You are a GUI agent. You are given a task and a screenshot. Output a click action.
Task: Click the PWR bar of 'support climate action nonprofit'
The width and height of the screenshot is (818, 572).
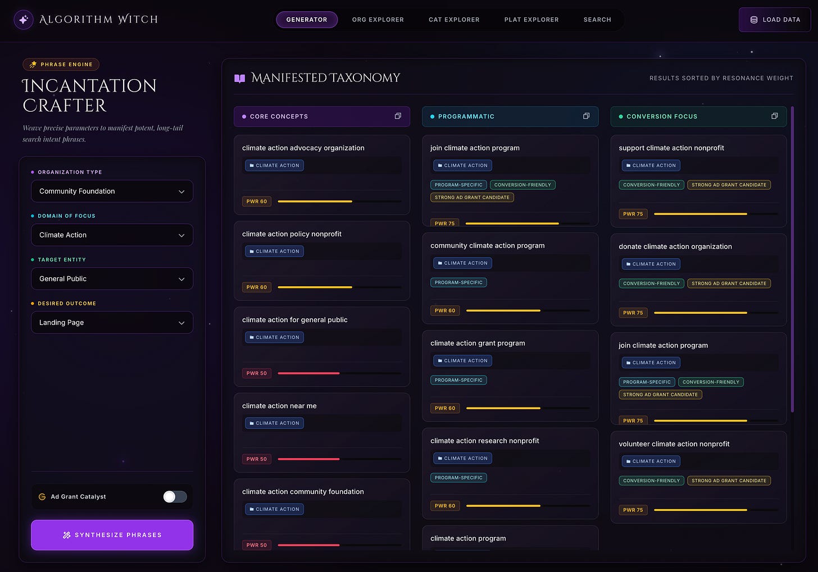pyautogui.click(x=716, y=214)
